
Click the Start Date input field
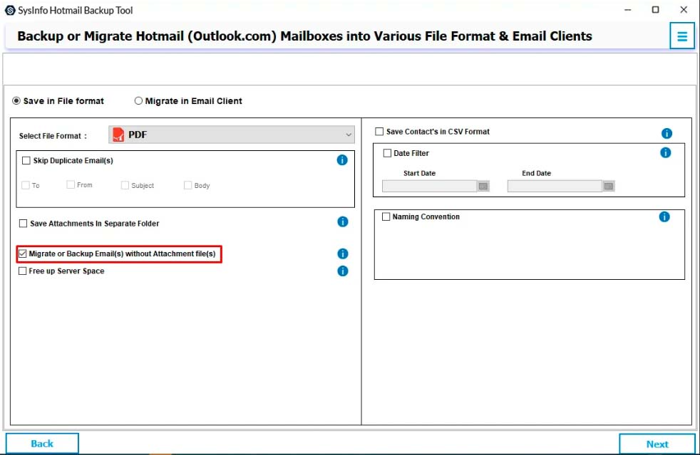[429, 186]
